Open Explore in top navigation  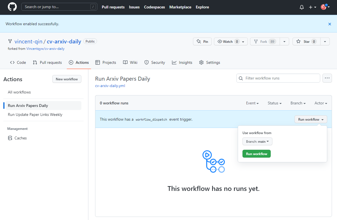tap(202, 7)
